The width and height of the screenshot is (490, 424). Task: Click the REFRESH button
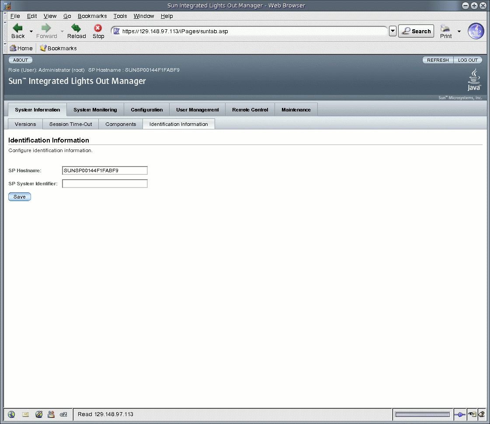[x=438, y=60]
